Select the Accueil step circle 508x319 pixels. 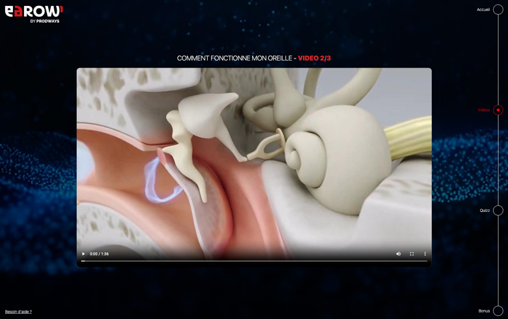point(498,10)
